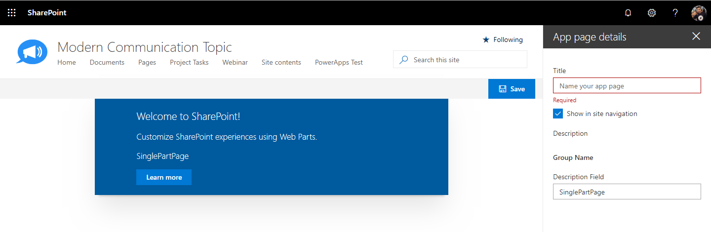This screenshot has width=711, height=232.
Task: Click the Description Field text box
Action: [x=627, y=192]
